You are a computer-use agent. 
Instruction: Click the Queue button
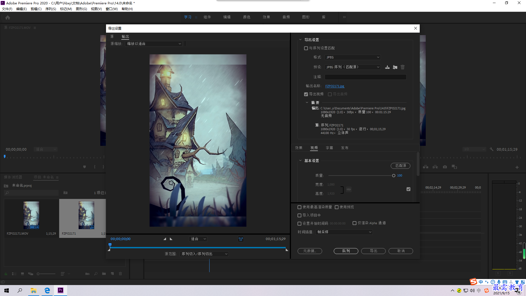pos(346,251)
